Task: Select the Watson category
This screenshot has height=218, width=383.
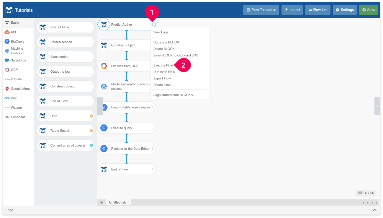Action: (18, 108)
